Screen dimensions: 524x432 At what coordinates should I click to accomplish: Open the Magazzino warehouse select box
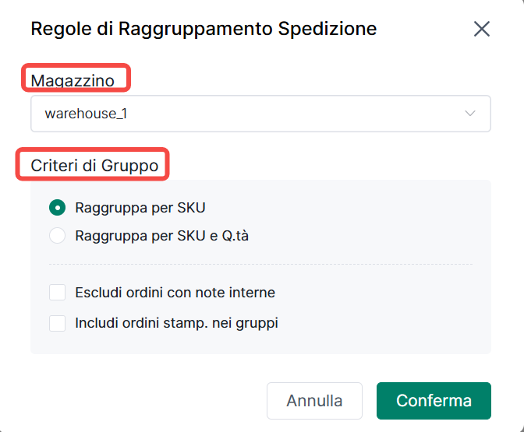click(x=260, y=114)
